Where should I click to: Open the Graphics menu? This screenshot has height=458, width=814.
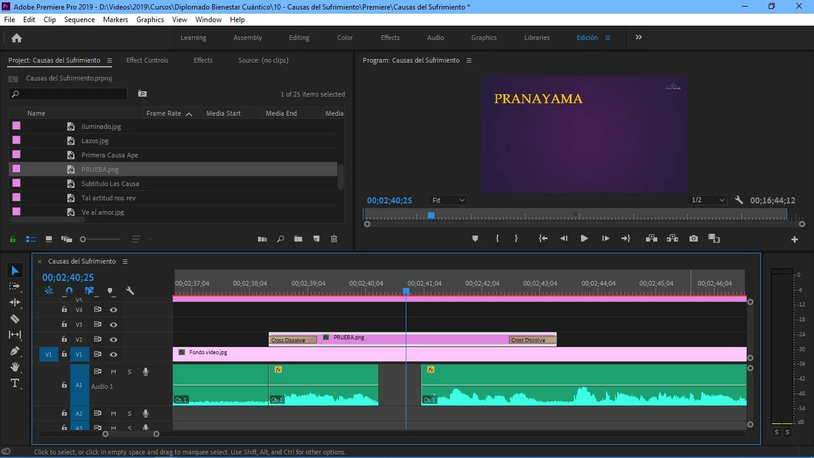point(150,20)
